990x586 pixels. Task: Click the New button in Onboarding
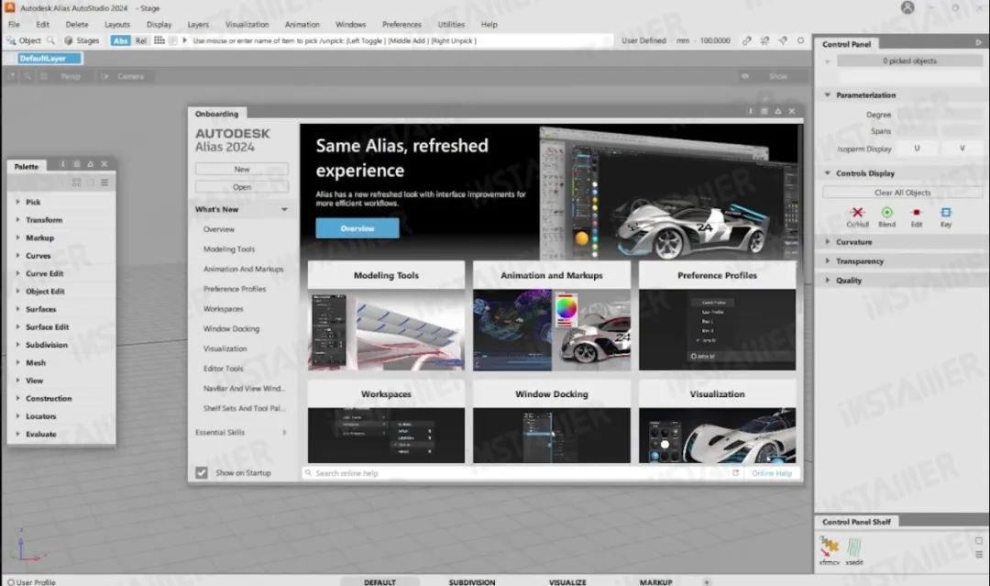pyautogui.click(x=242, y=170)
